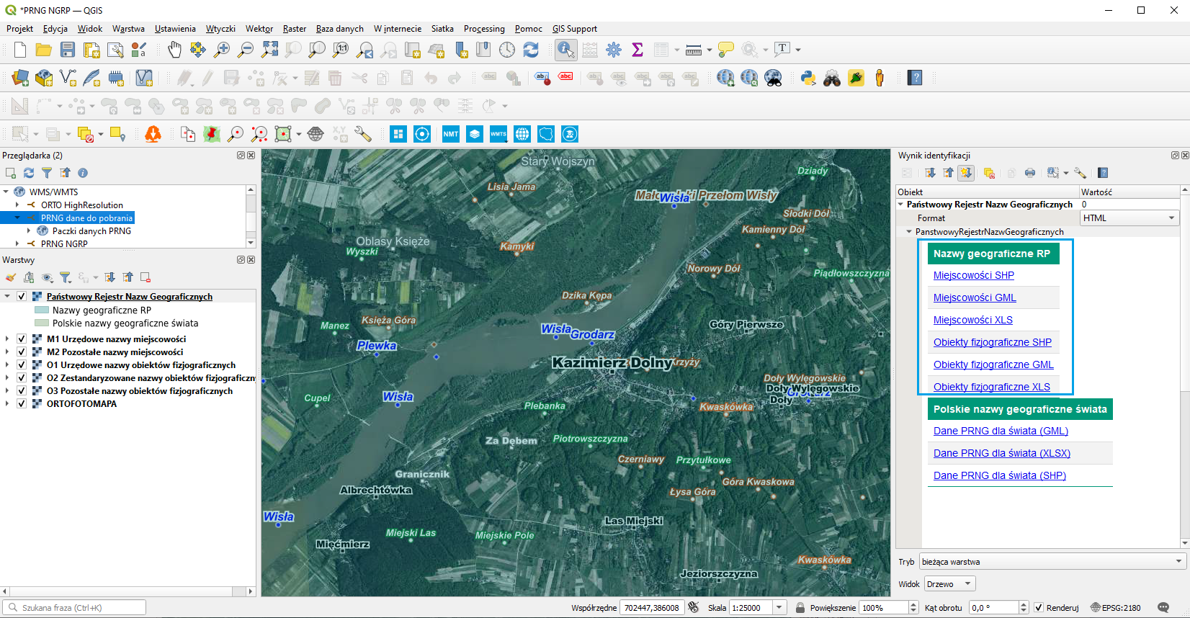1190x618 pixels.
Task: Click the Refresh map icon in toolbar
Action: 531,50
